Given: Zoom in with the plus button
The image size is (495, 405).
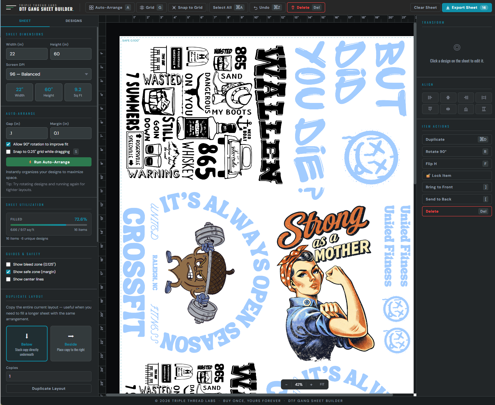Looking at the screenshot, I should click(311, 384).
